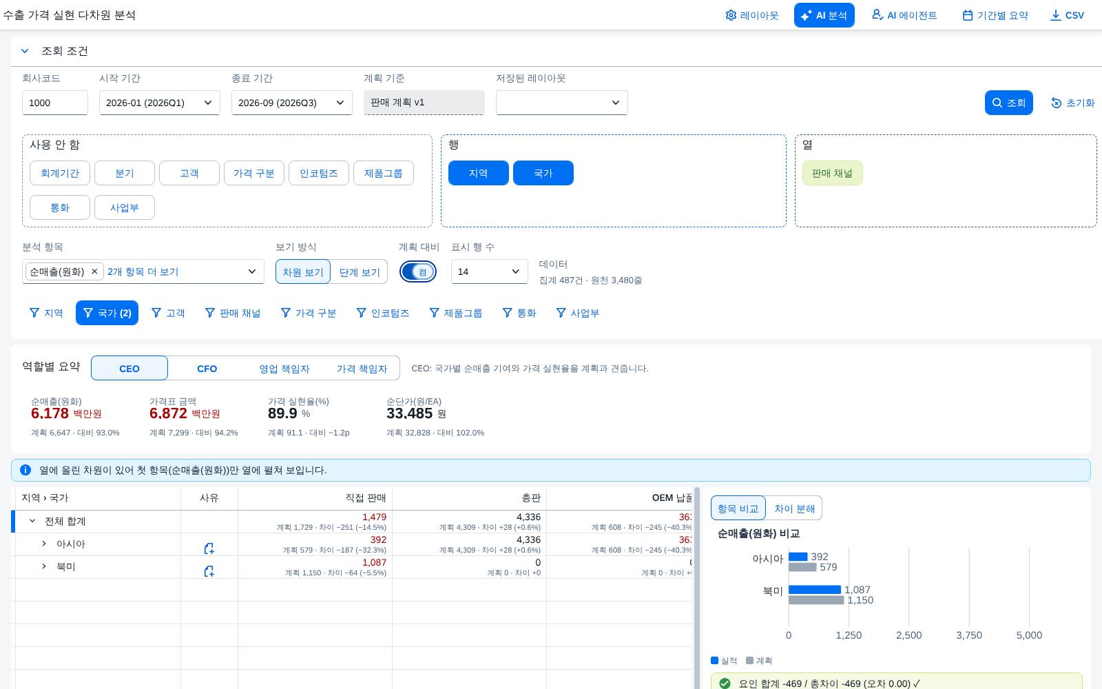
Task: Open the AI 에이전트 button
Action: 904,15
